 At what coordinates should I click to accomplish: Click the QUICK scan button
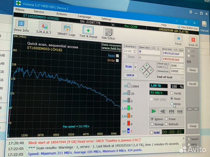coord(130,75)
